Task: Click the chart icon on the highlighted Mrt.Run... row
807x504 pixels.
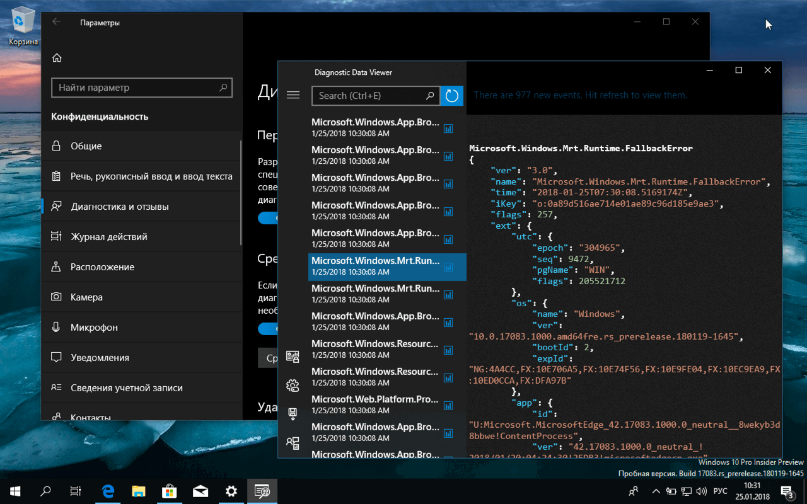Action: point(448,266)
